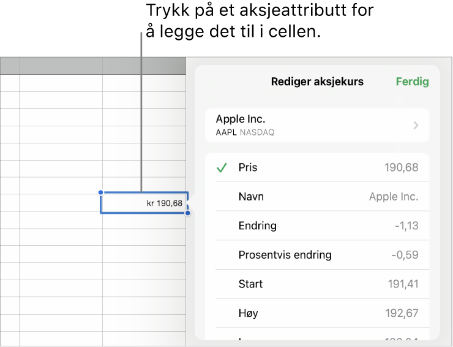The image size is (453, 347).
Task: Click the AAPL ticker symbol text
Action: click(226, 132)
